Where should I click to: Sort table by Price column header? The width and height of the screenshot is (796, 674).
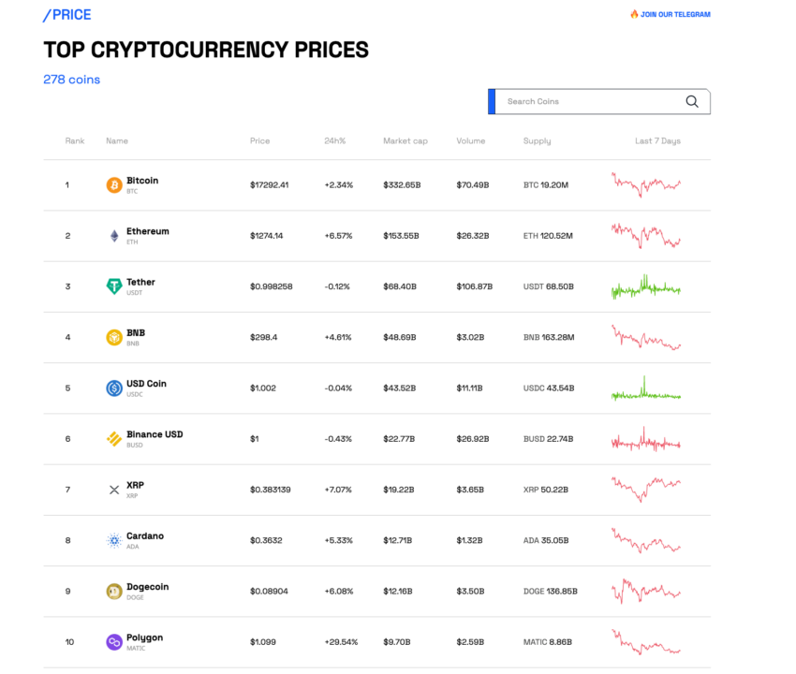point(259,141)
